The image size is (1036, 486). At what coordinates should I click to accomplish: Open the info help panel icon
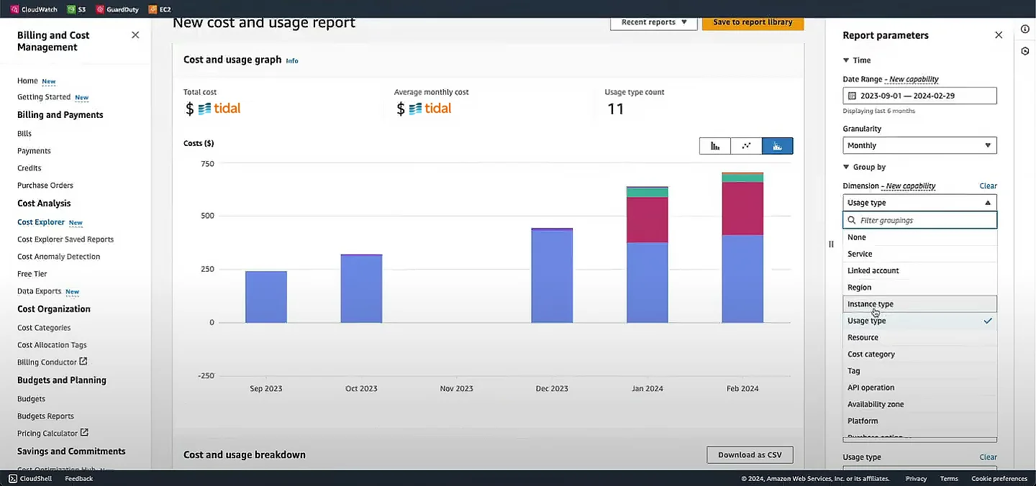click(1025, 29)
